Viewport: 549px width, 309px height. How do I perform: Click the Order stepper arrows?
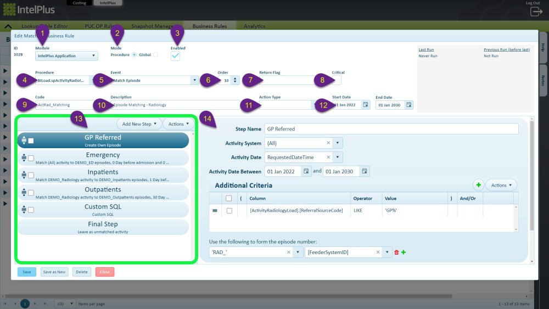point(235,80)
